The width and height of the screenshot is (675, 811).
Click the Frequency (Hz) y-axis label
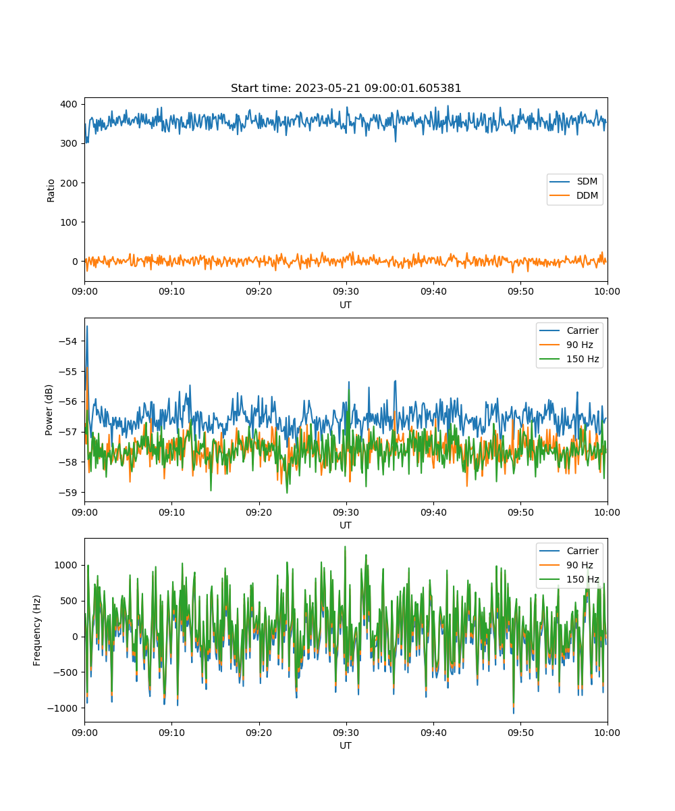point(38,630)
